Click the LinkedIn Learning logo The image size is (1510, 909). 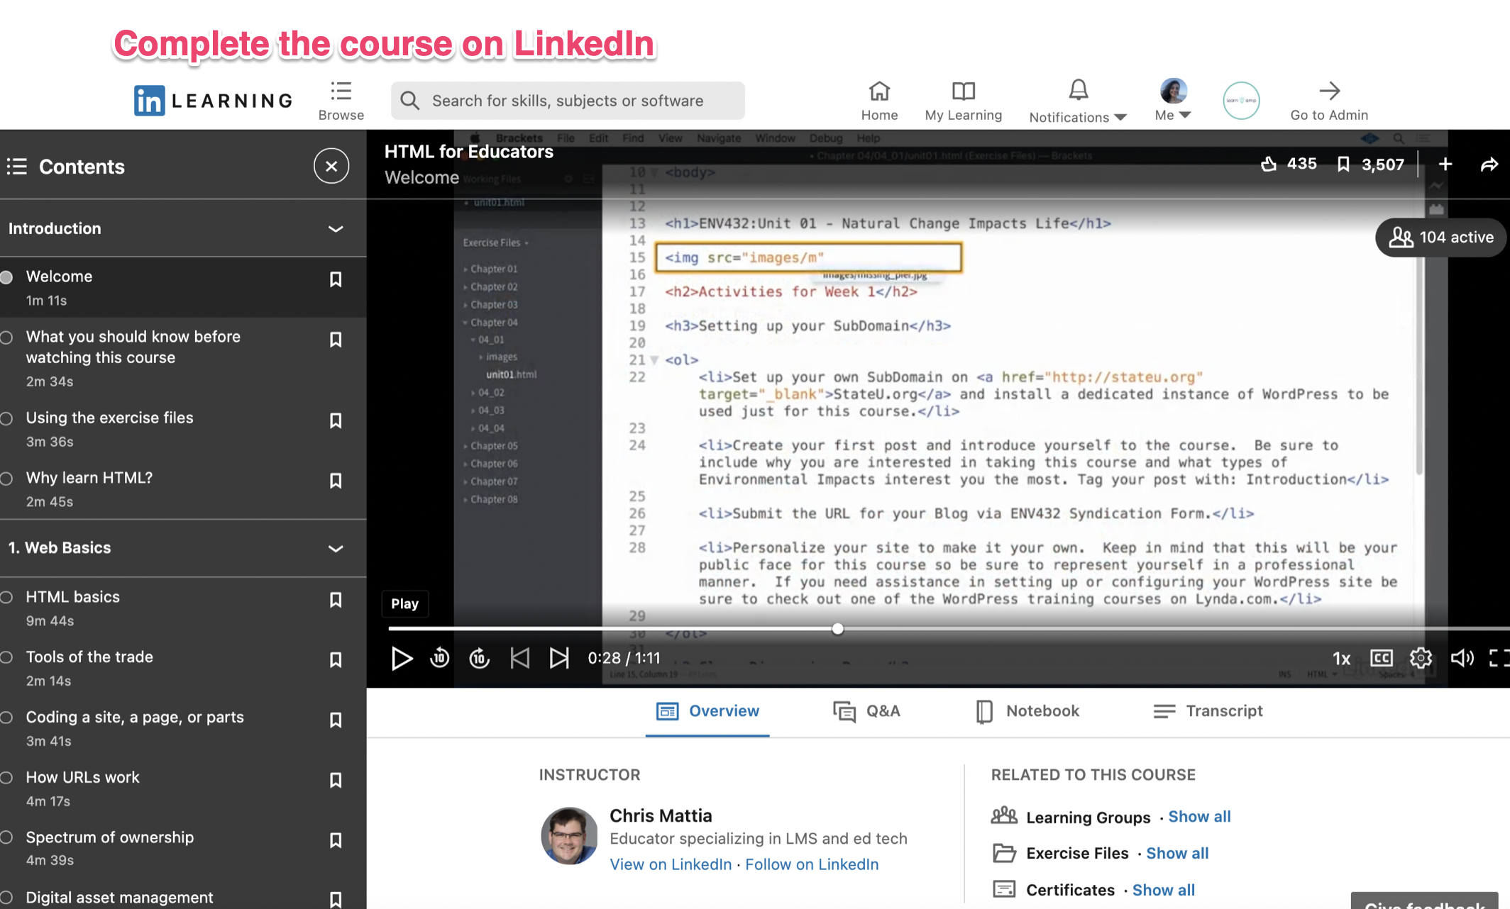click(214, 101)
